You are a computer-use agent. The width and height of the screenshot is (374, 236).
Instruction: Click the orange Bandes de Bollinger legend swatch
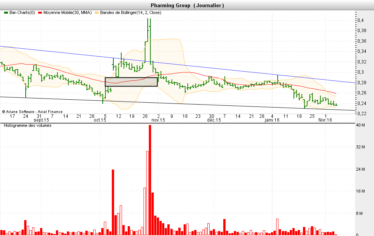97,12
